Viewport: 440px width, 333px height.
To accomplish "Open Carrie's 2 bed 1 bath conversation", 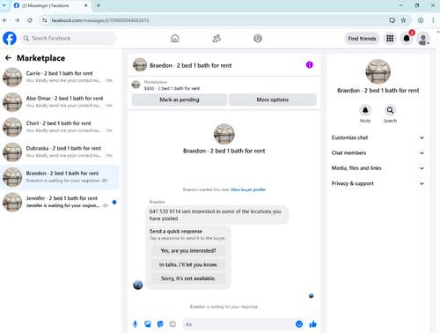I will point(60,77).
